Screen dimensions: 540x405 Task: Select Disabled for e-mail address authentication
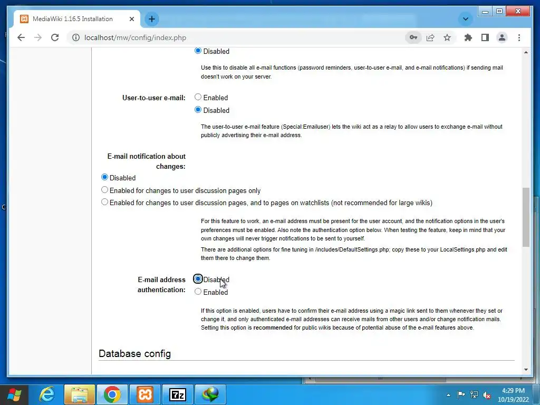tap(198, 279)
